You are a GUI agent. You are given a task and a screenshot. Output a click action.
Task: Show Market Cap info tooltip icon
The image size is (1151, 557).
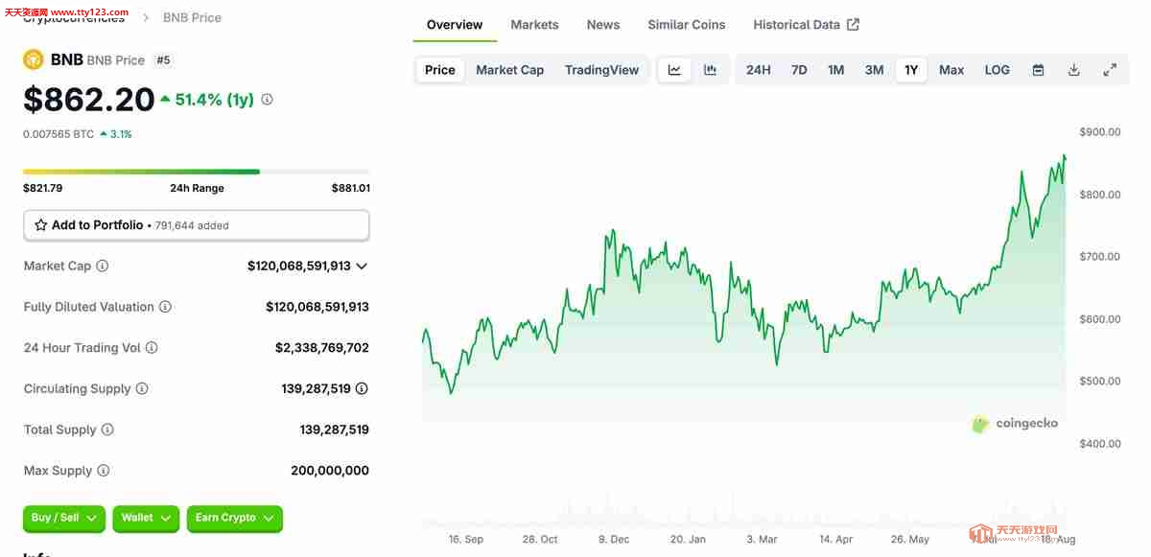(x=103, y=266)
